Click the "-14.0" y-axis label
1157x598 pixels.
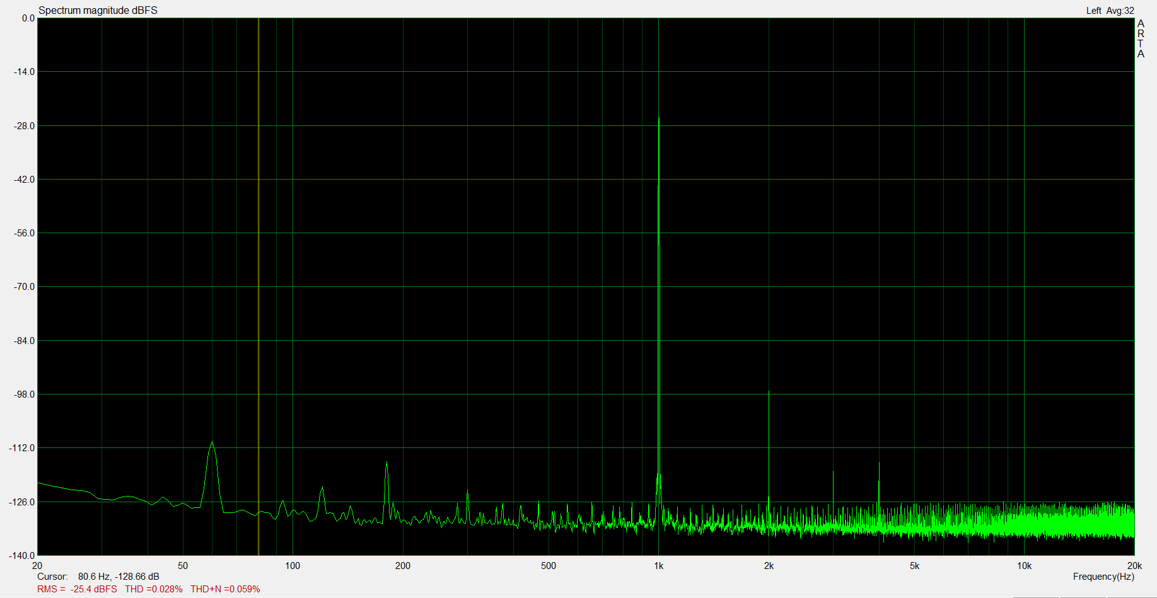25,72
